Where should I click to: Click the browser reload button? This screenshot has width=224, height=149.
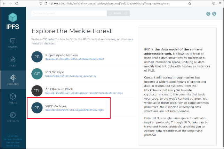point(17,3)
